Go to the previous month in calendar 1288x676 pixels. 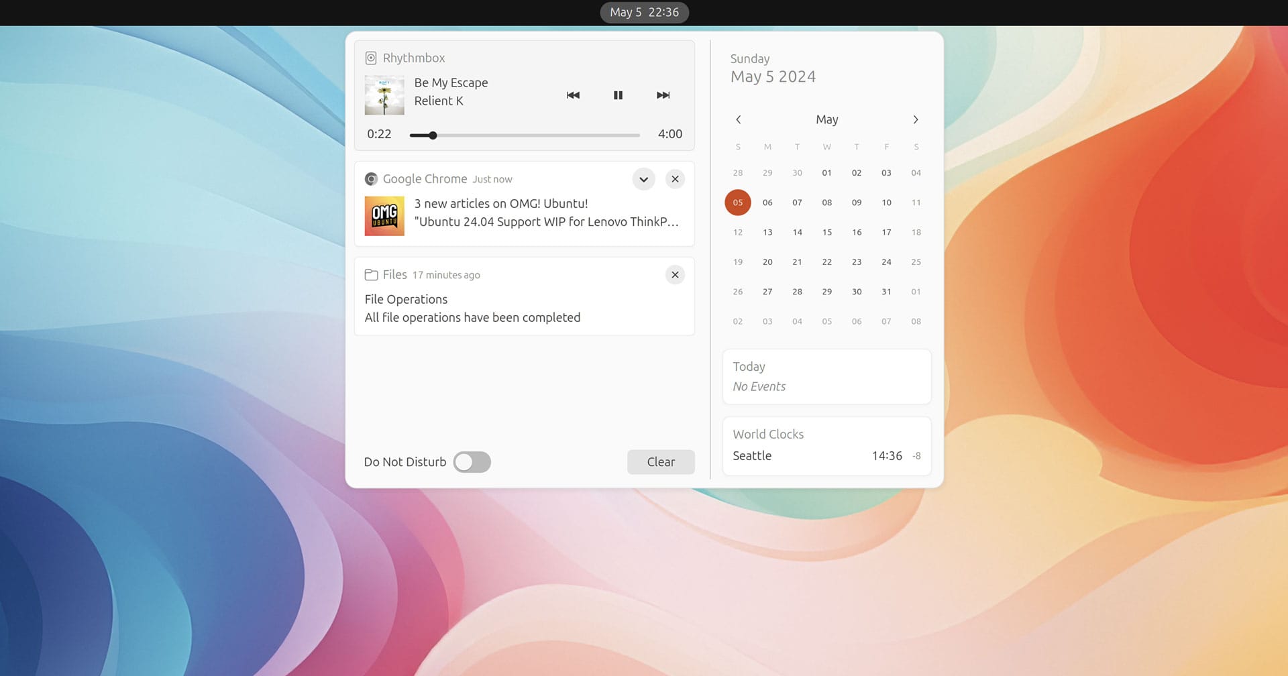click(738, 119)
